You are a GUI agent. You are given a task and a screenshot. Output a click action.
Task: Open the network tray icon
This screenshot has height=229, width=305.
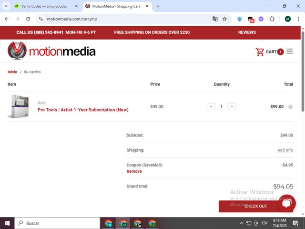(249, 223)
